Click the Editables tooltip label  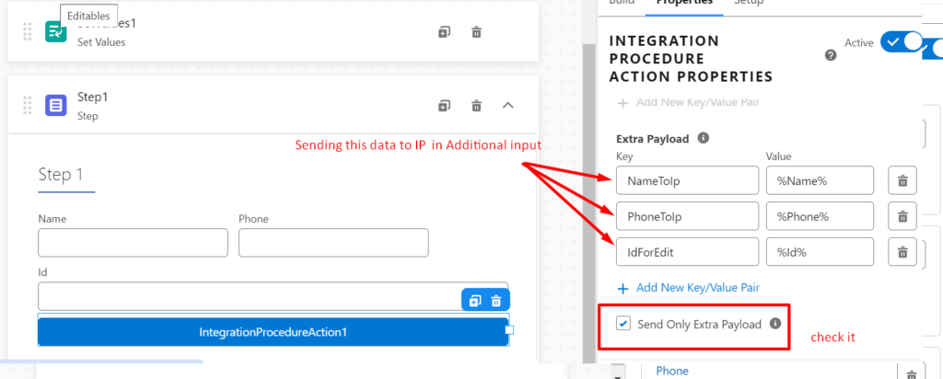88,17
